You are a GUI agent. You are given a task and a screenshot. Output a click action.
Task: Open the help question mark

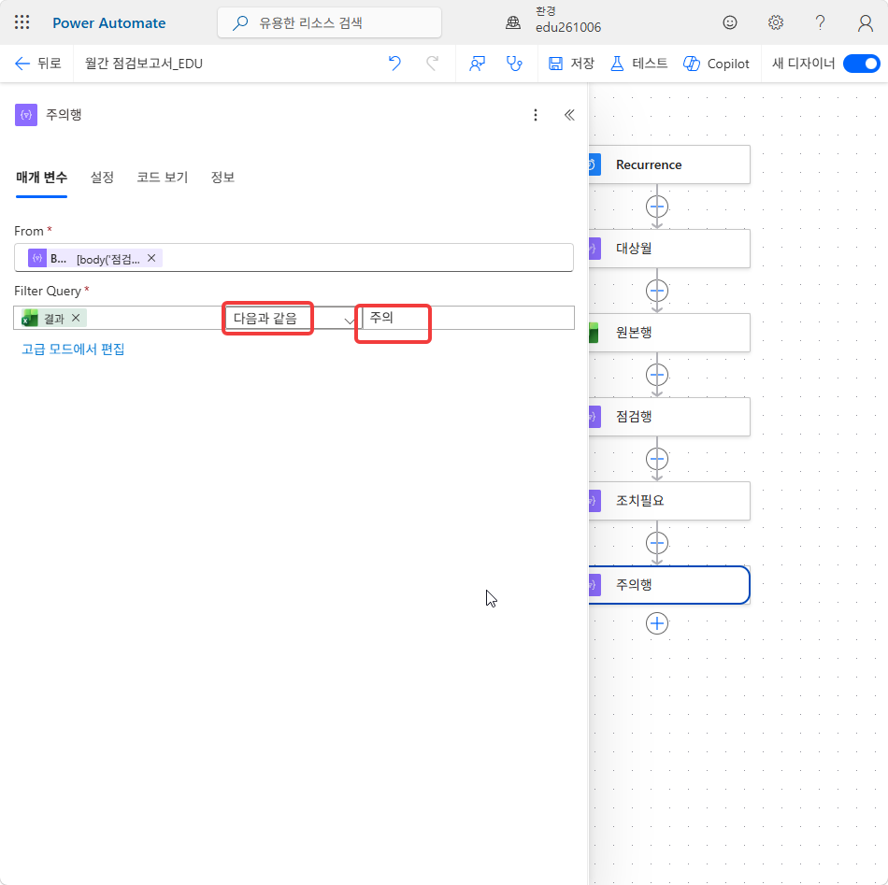point(820,22)
